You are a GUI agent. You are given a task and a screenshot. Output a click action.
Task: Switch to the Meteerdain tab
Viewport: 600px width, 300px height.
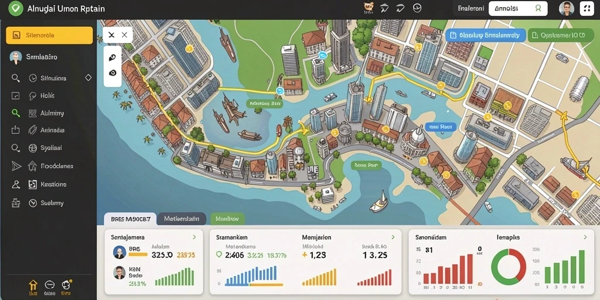pyautogui.click(x=182, y=219)
